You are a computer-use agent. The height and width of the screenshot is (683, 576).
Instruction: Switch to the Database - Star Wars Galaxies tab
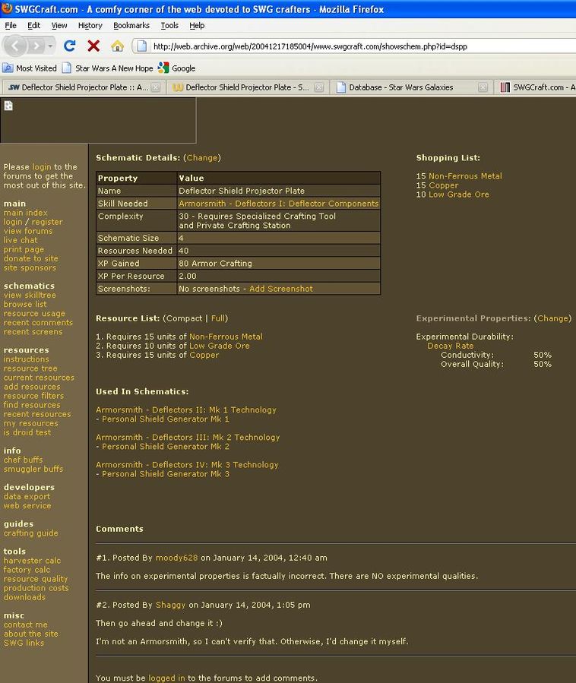pyautogui.click(x=400, y=87)
